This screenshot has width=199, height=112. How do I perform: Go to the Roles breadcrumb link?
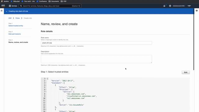17,18
